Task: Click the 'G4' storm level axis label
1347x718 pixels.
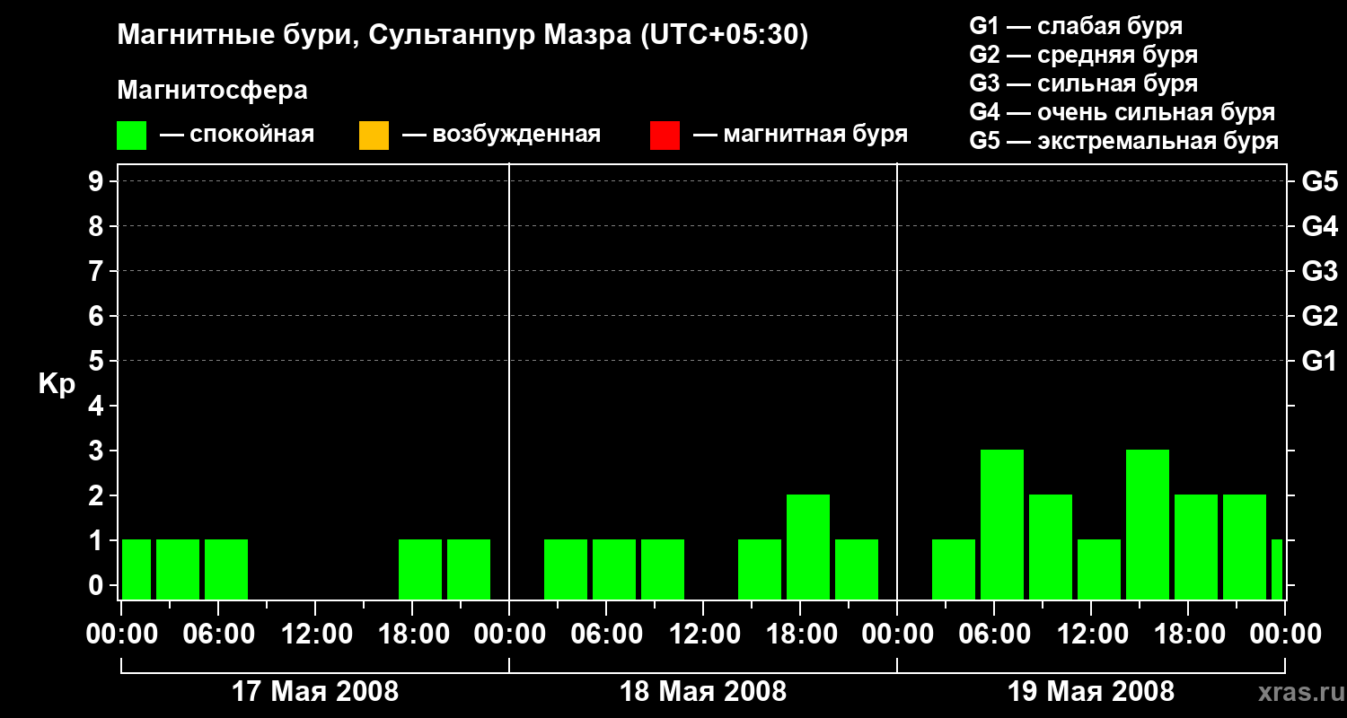Action: tap(1320, 226)
